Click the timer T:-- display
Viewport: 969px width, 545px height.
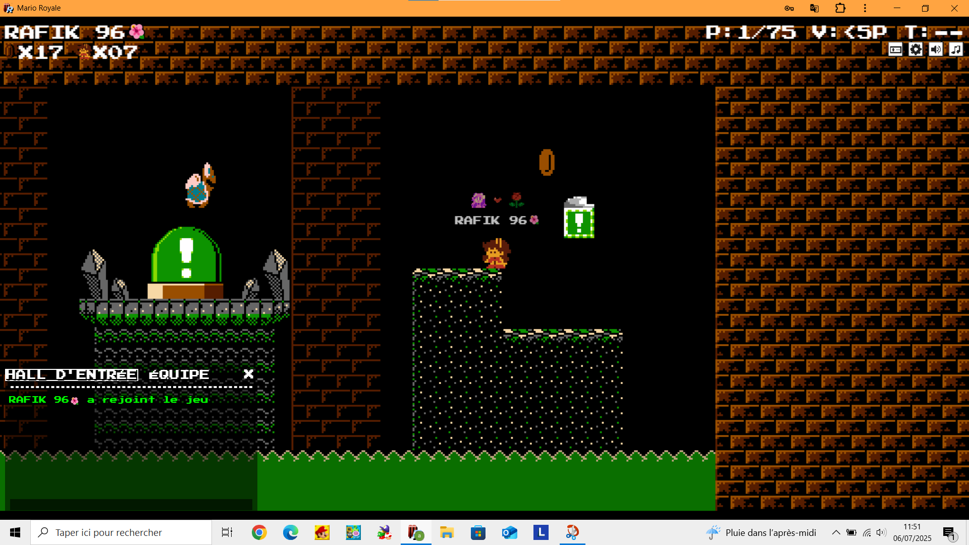[x=934, y=32]
